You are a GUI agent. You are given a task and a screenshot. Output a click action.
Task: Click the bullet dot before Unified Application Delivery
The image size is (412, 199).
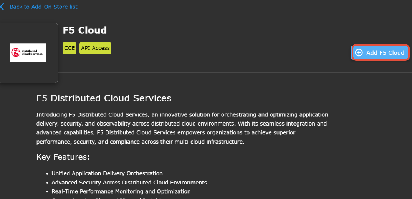tap(47, 174)
